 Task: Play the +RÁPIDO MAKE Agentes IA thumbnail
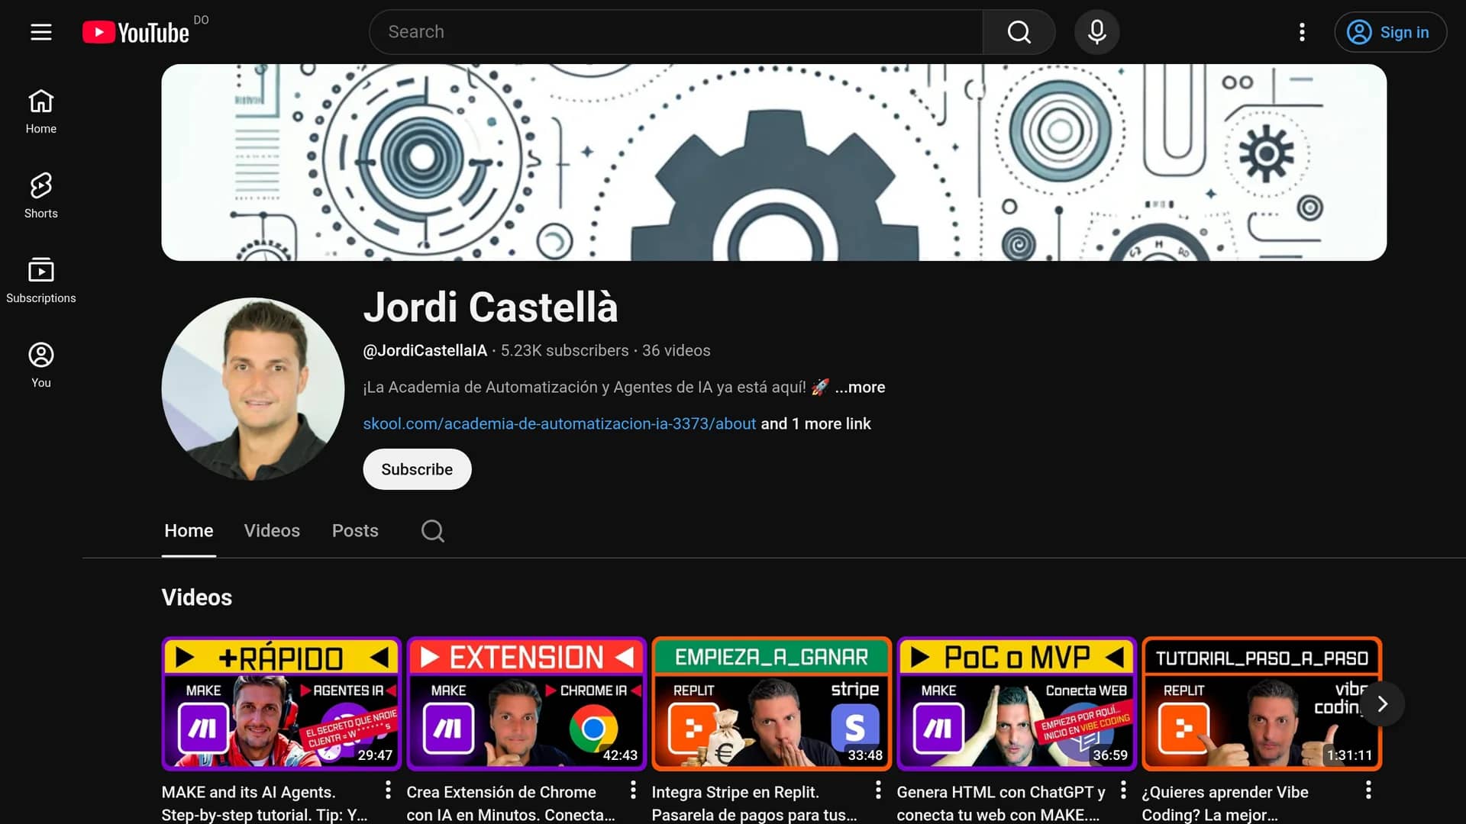pyautogui.click(x=281, y=703)
